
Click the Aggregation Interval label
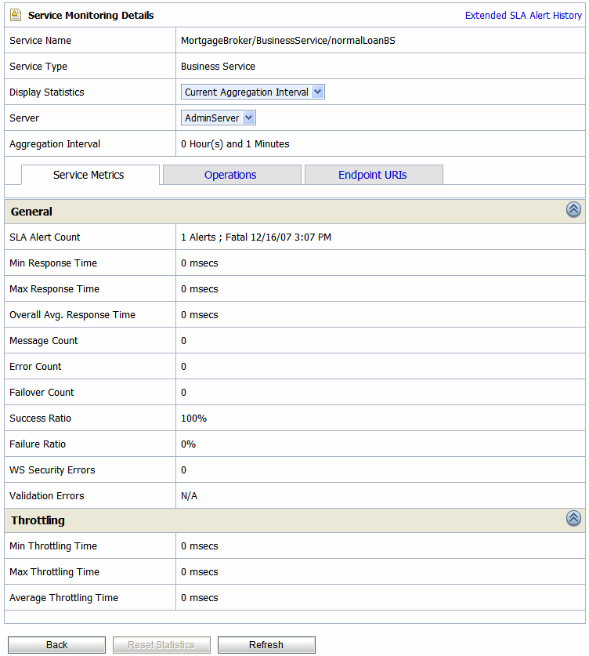(55, 144)
